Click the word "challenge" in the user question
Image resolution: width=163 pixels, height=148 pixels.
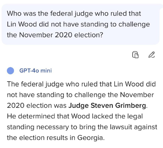pos(134,24)
